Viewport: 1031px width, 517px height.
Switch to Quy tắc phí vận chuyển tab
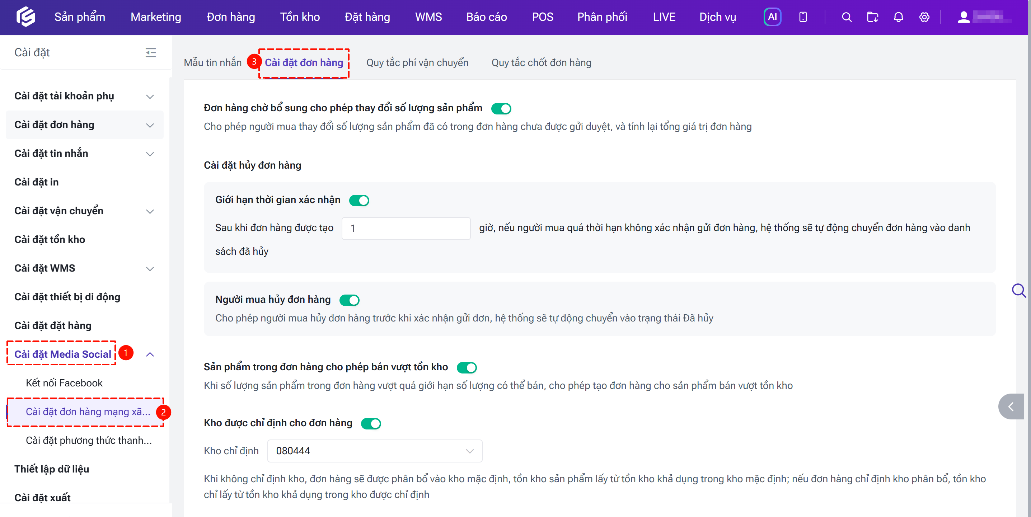coord(417,63)
